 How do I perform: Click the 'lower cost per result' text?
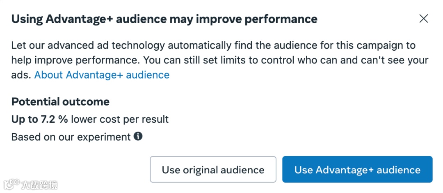click(120, 119)
